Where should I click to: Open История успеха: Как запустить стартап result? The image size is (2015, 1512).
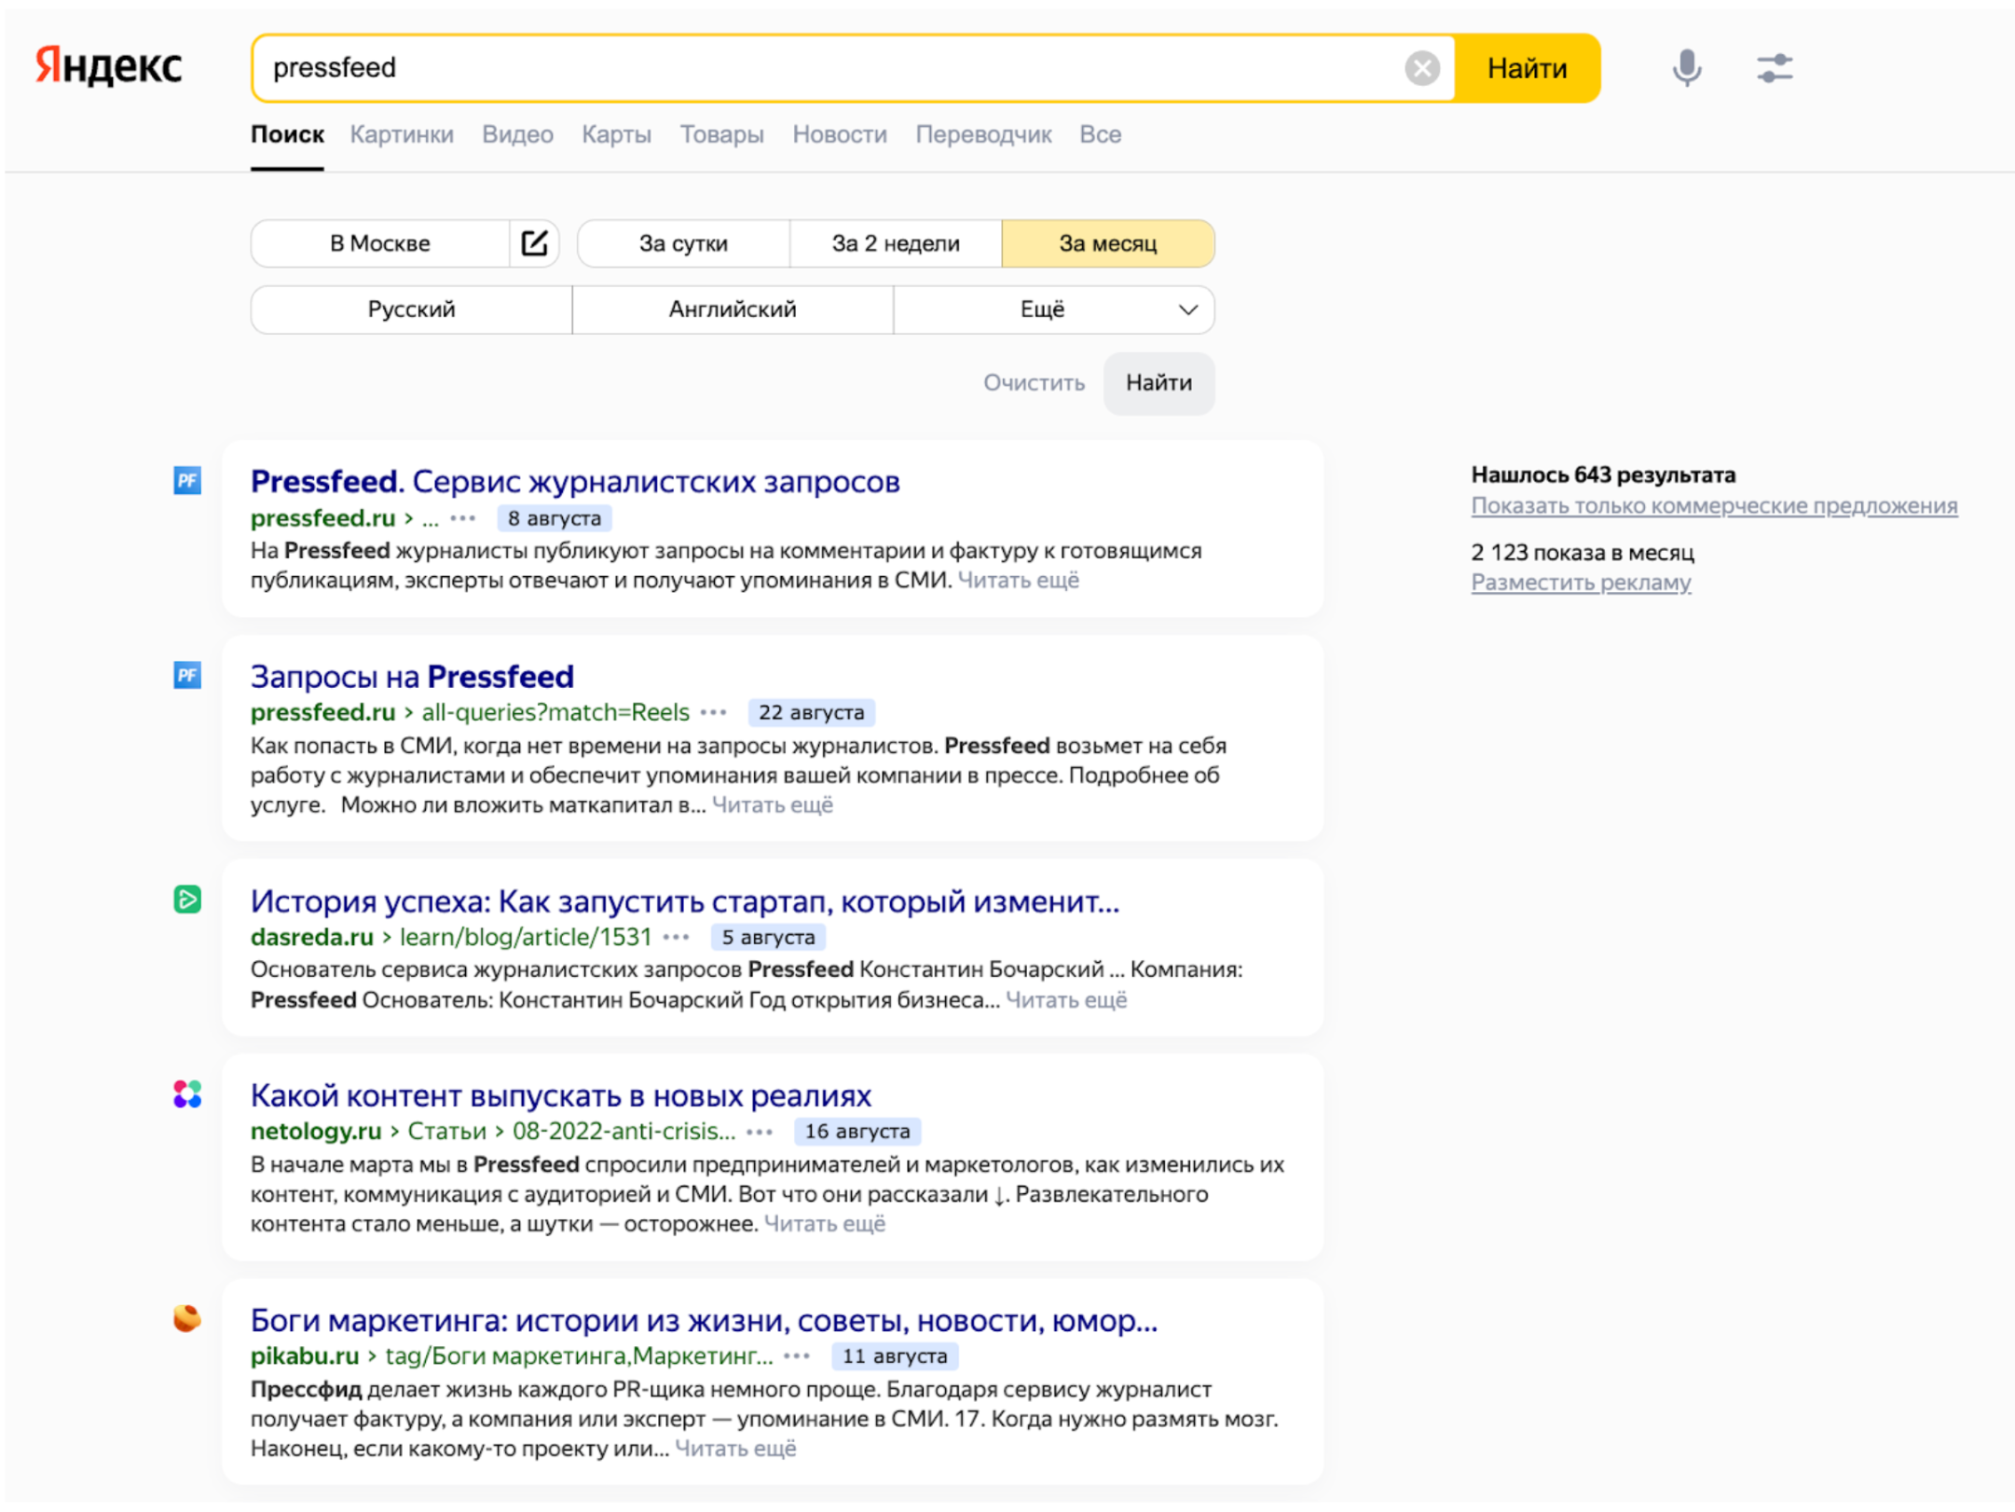tap(685, 900)
